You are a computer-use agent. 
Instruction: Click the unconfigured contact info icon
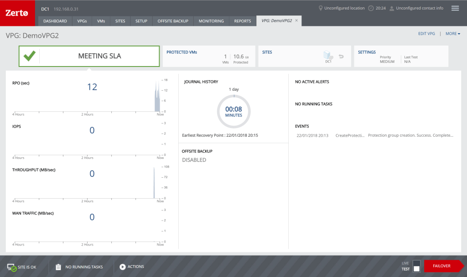click(x=391, y=8)
